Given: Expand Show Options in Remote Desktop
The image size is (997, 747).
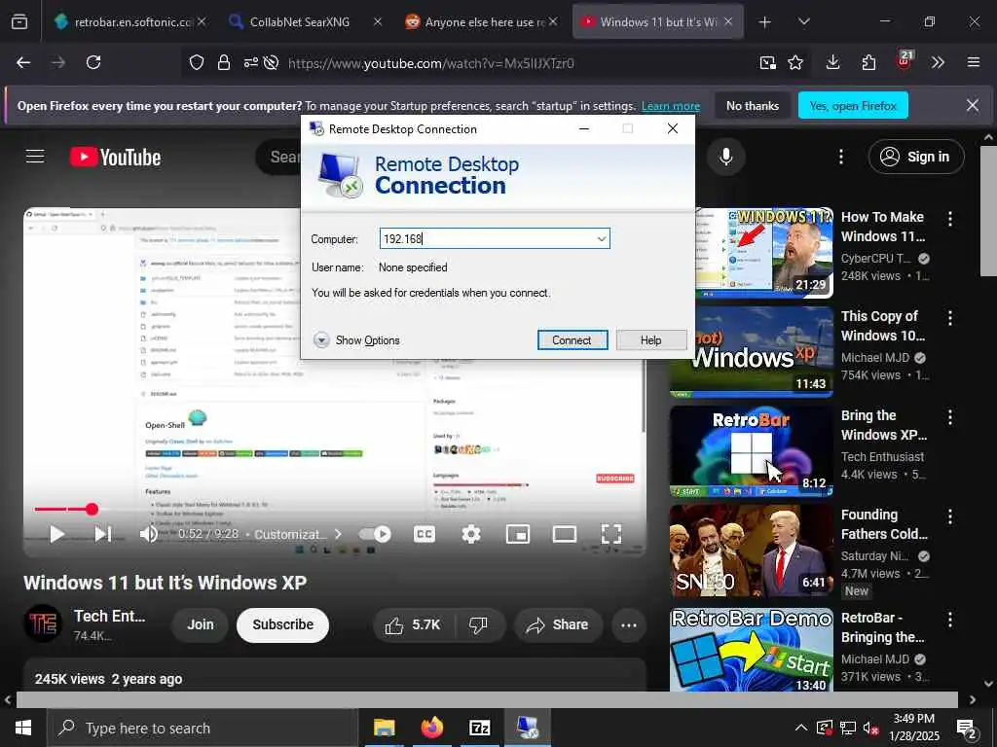Looking at the screenshot, I should point(356,340).
